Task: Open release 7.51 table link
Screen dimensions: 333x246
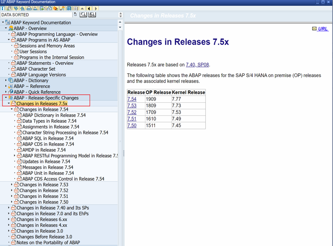Action: click(132, 119)
